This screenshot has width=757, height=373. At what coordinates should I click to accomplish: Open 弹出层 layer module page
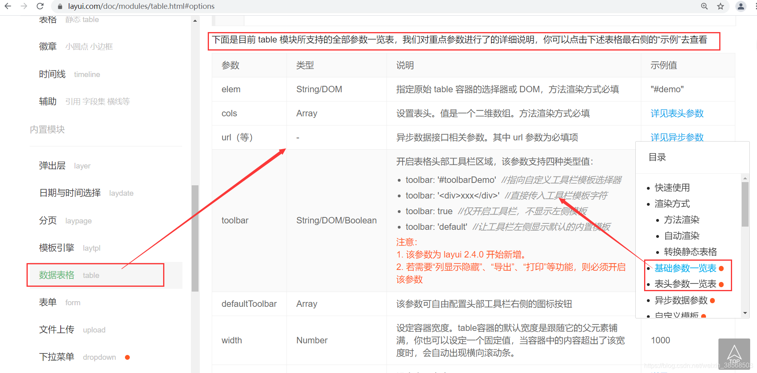[x=65, y=166]
